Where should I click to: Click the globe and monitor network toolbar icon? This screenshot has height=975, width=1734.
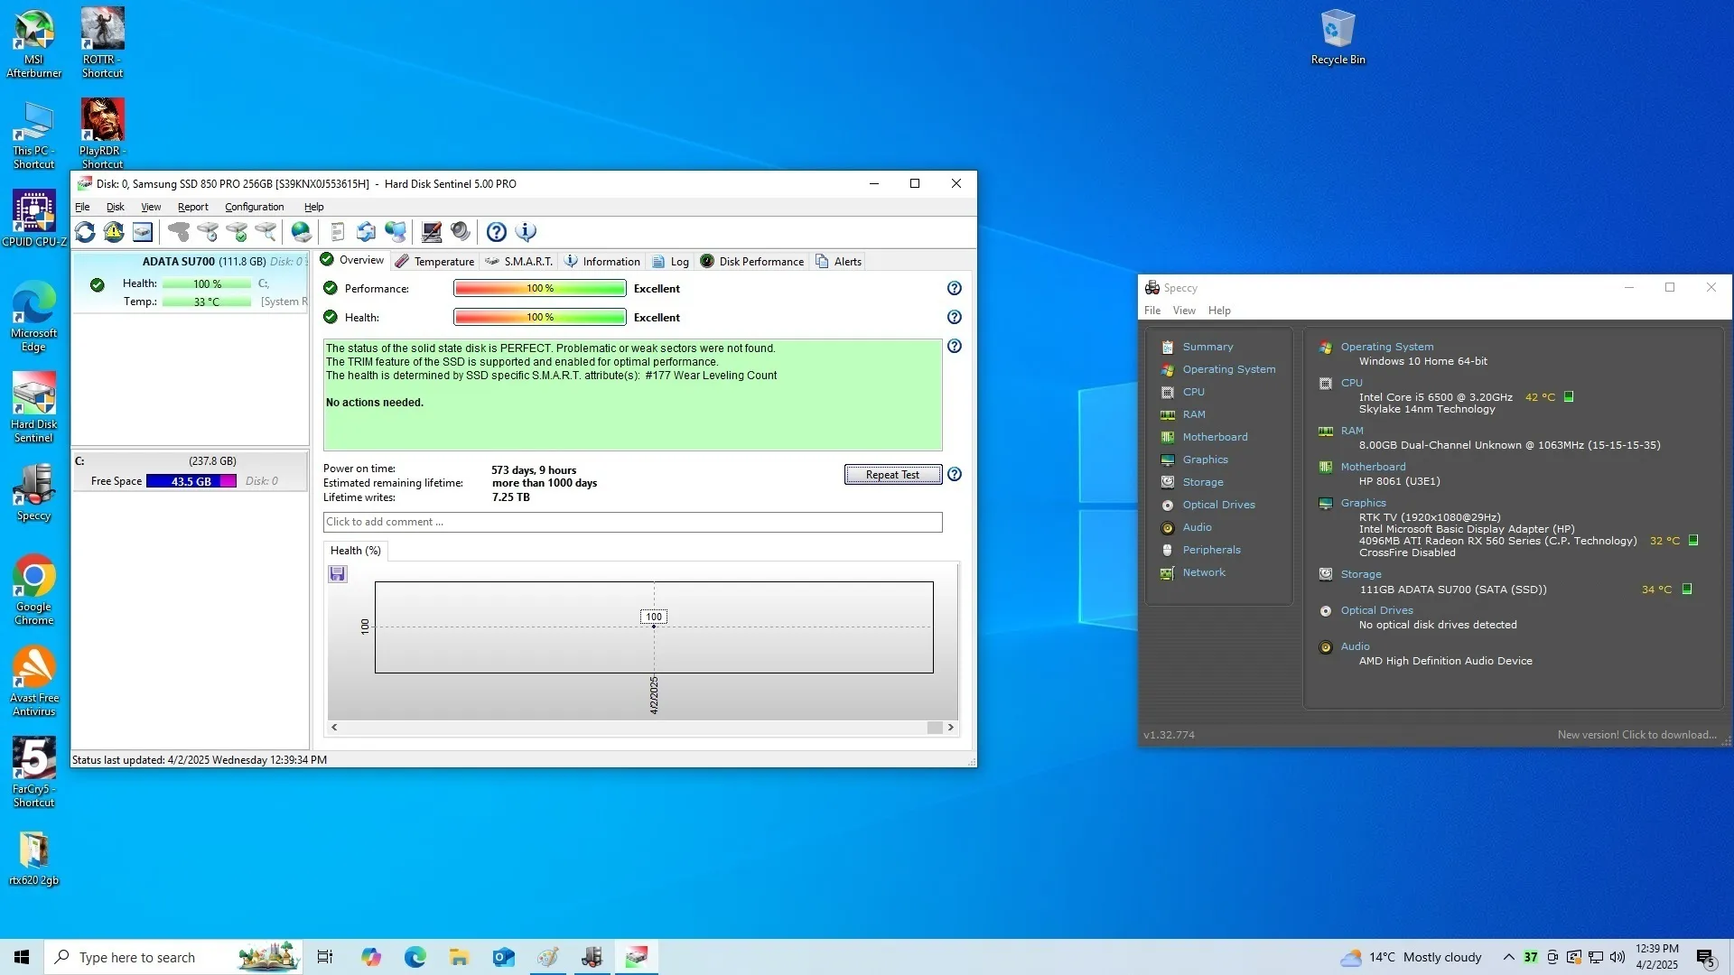pyautogui.click(x=396, y=232)
